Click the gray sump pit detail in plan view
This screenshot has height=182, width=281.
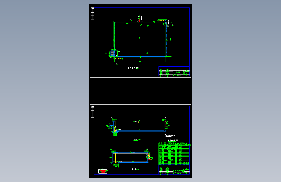[112, 53]
